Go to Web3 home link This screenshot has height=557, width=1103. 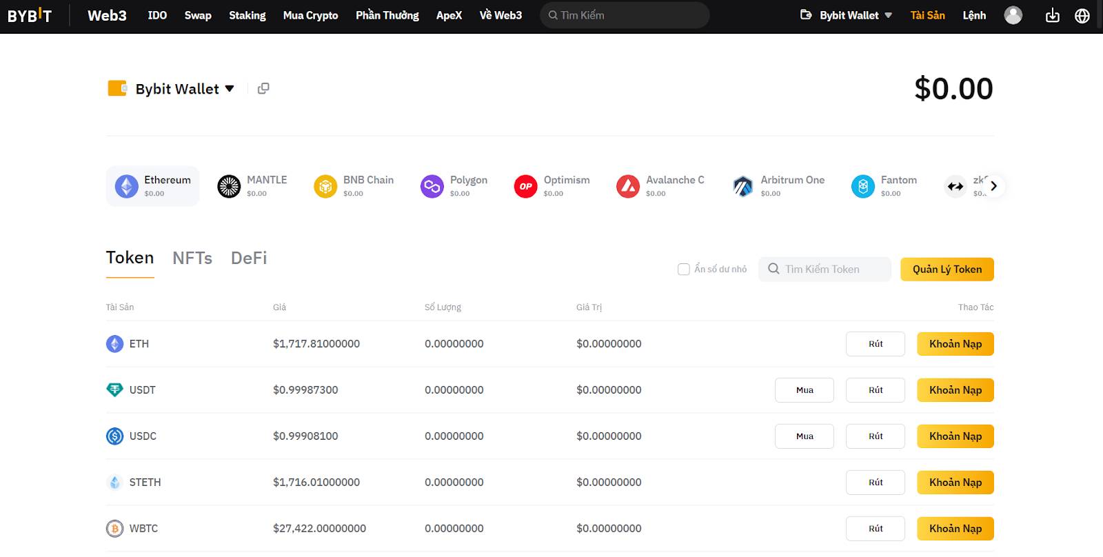coord(107,15)
